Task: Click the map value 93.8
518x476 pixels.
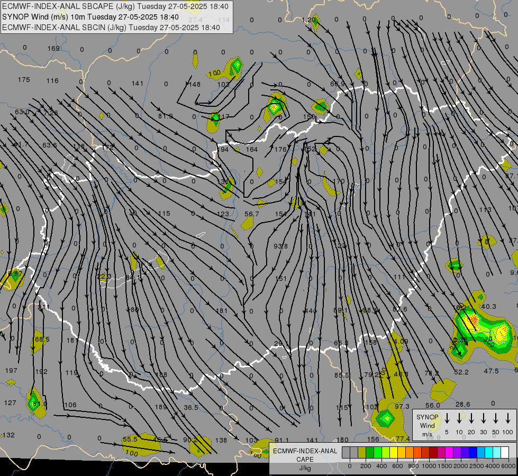Action: [280, 246]
